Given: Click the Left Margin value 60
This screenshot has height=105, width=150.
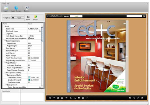Looking at the screenshot, I should click(x=29, y=53).
